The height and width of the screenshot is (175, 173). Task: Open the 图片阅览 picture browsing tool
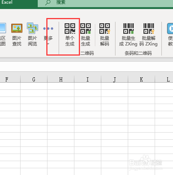[33, 28]
